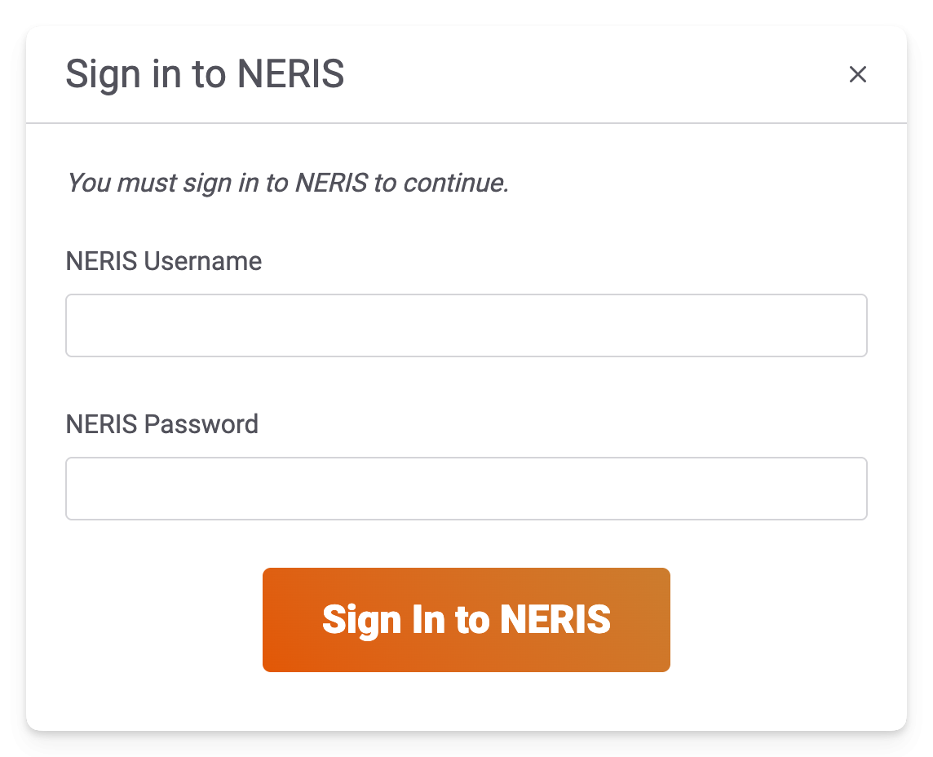Select the first empty field in dialog
The height and width of the screenshot is (757, 933).
coord(466,325)
